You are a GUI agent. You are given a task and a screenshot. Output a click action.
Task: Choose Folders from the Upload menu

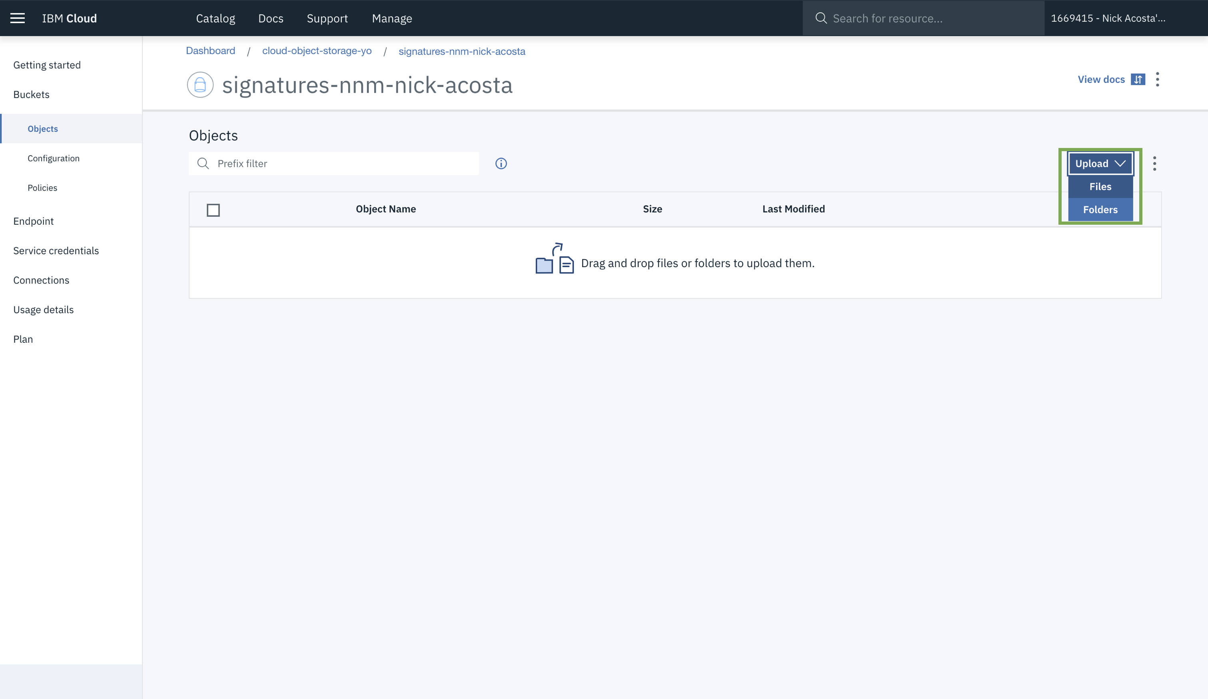coord(1100,210)
